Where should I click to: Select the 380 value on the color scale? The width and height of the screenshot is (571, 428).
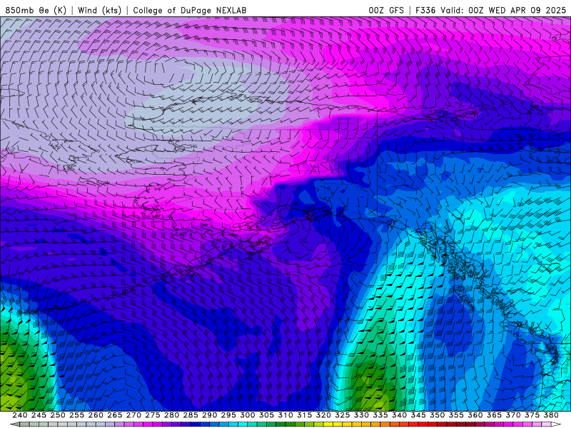click(551, 415)
